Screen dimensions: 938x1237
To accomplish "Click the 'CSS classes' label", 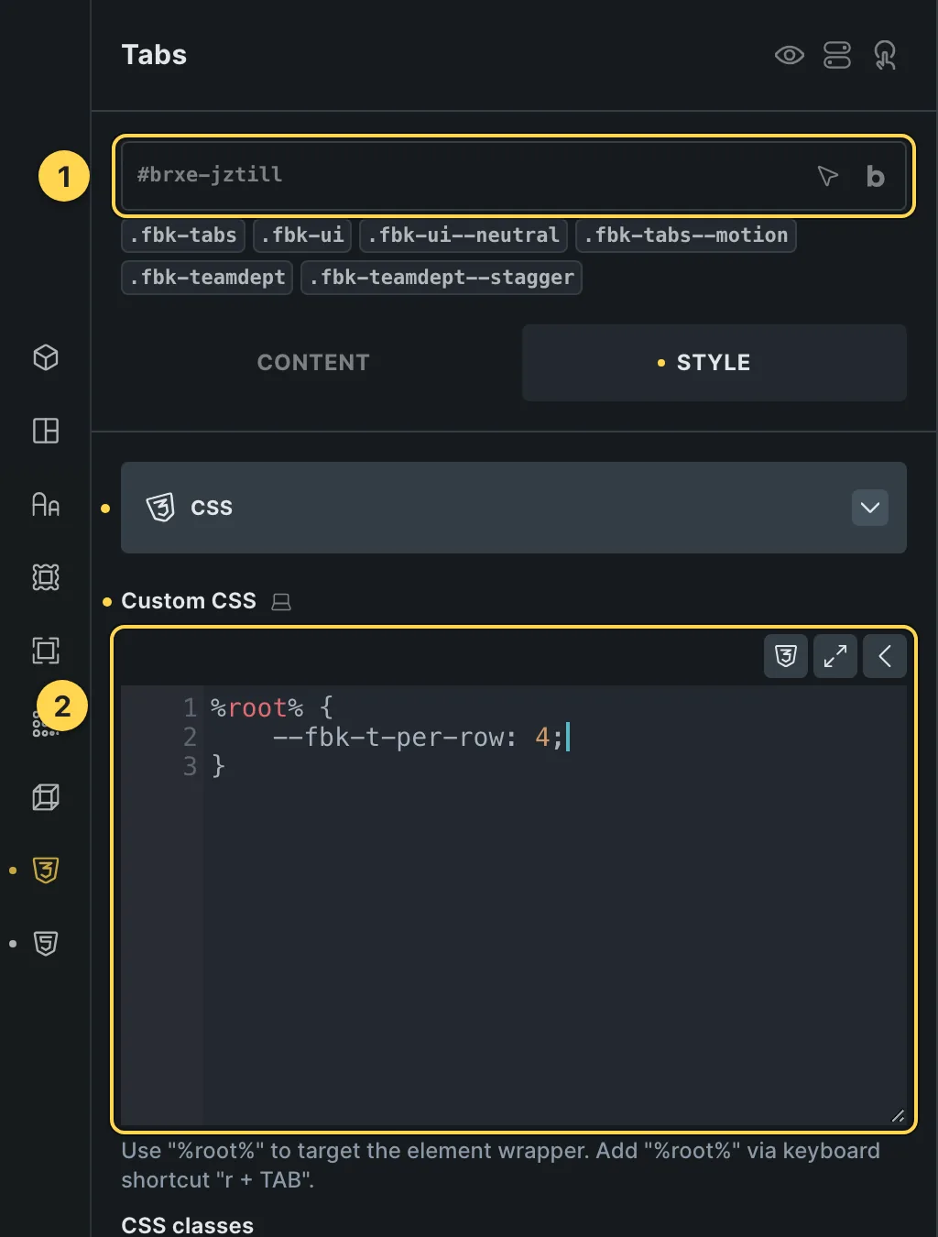I will [188, 1225].
